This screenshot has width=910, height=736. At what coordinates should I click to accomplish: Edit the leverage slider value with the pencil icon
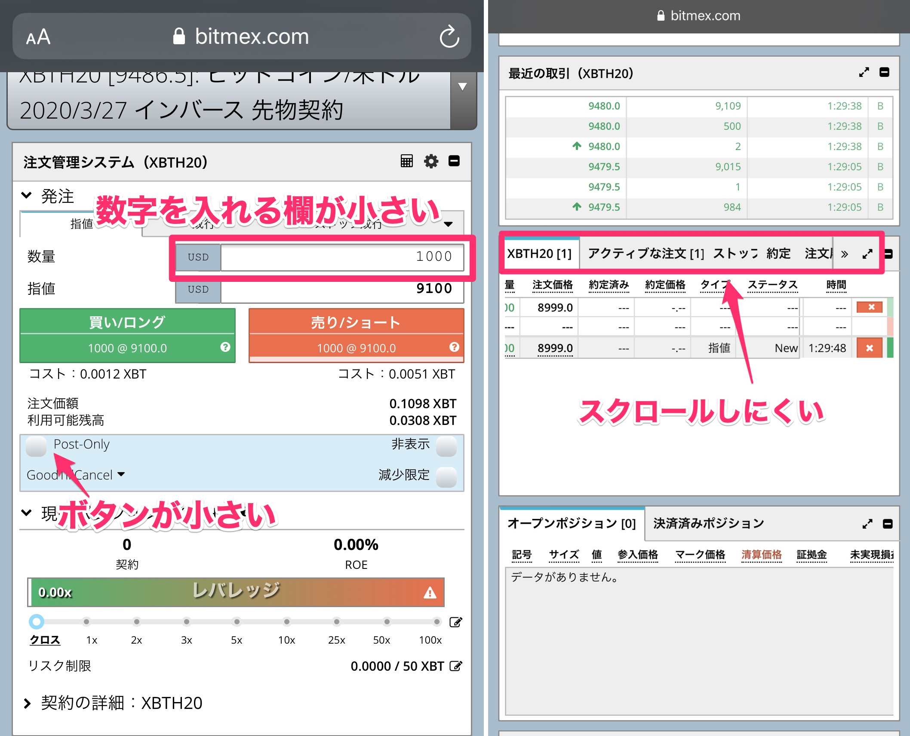[455, 622]
